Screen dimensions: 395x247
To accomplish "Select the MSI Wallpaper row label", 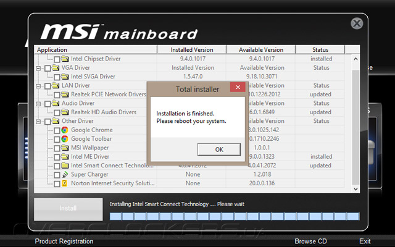I will [89, 148].
